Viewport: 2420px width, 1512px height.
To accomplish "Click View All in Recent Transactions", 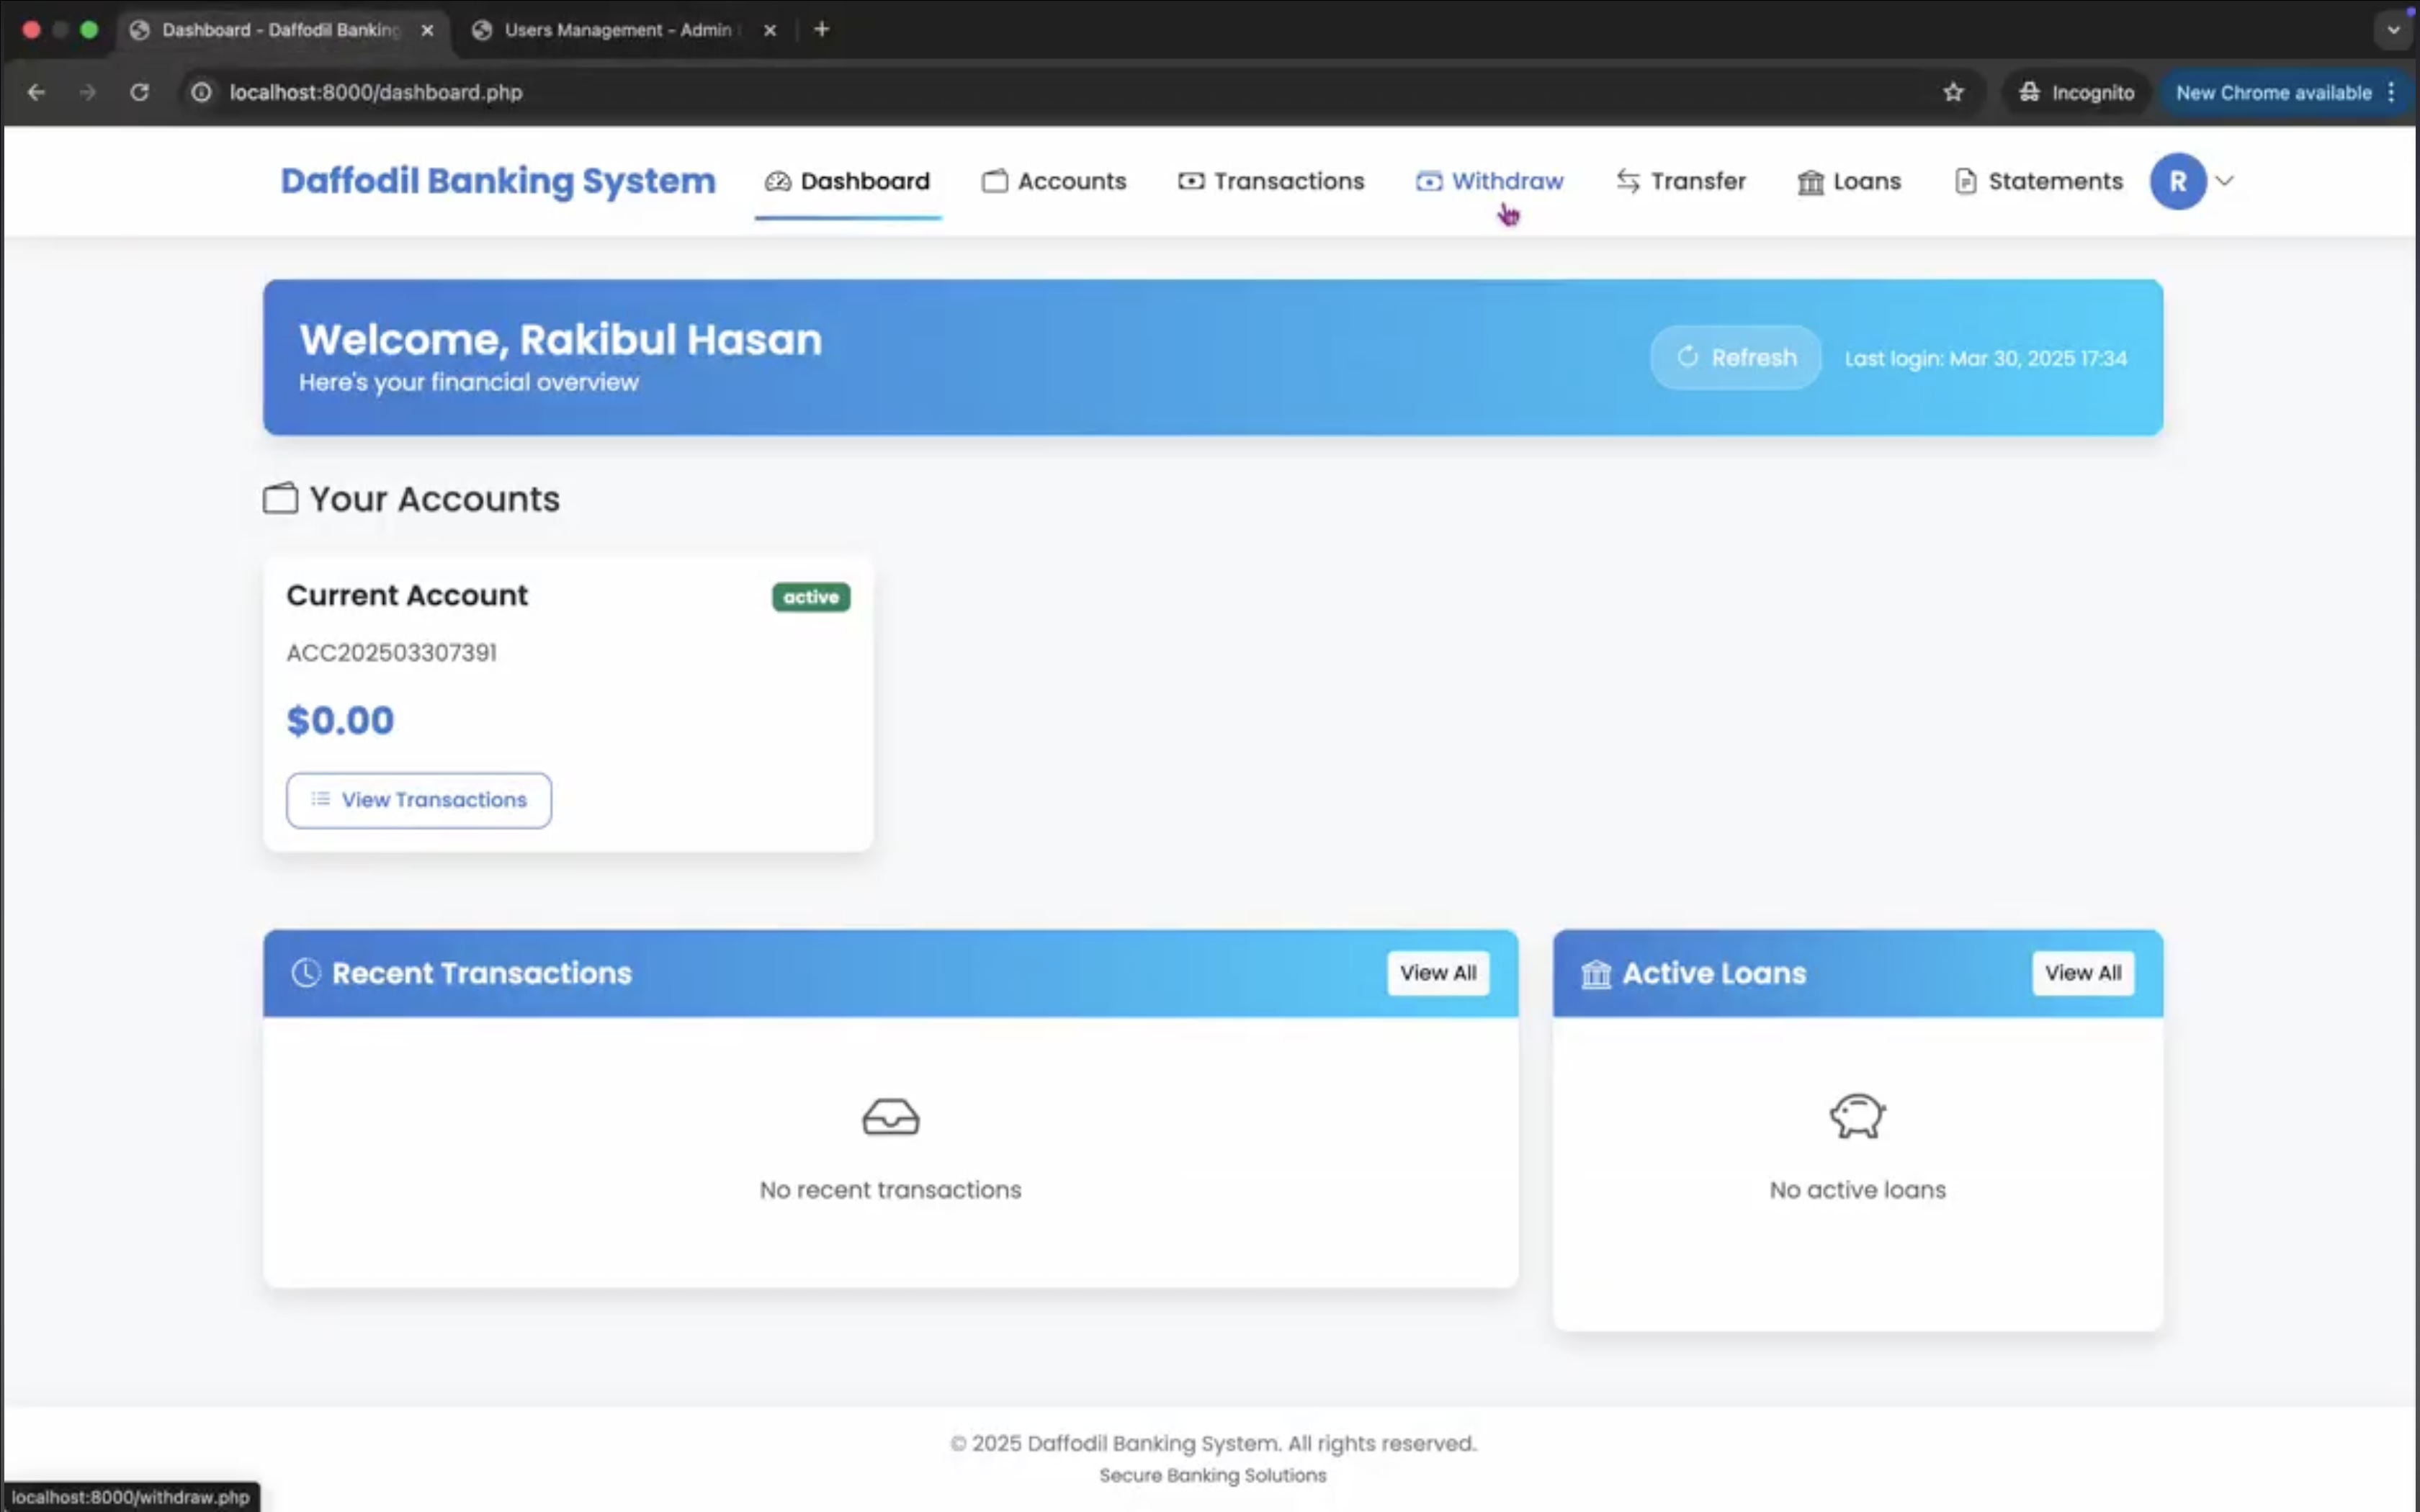I will click(1437, 973).
